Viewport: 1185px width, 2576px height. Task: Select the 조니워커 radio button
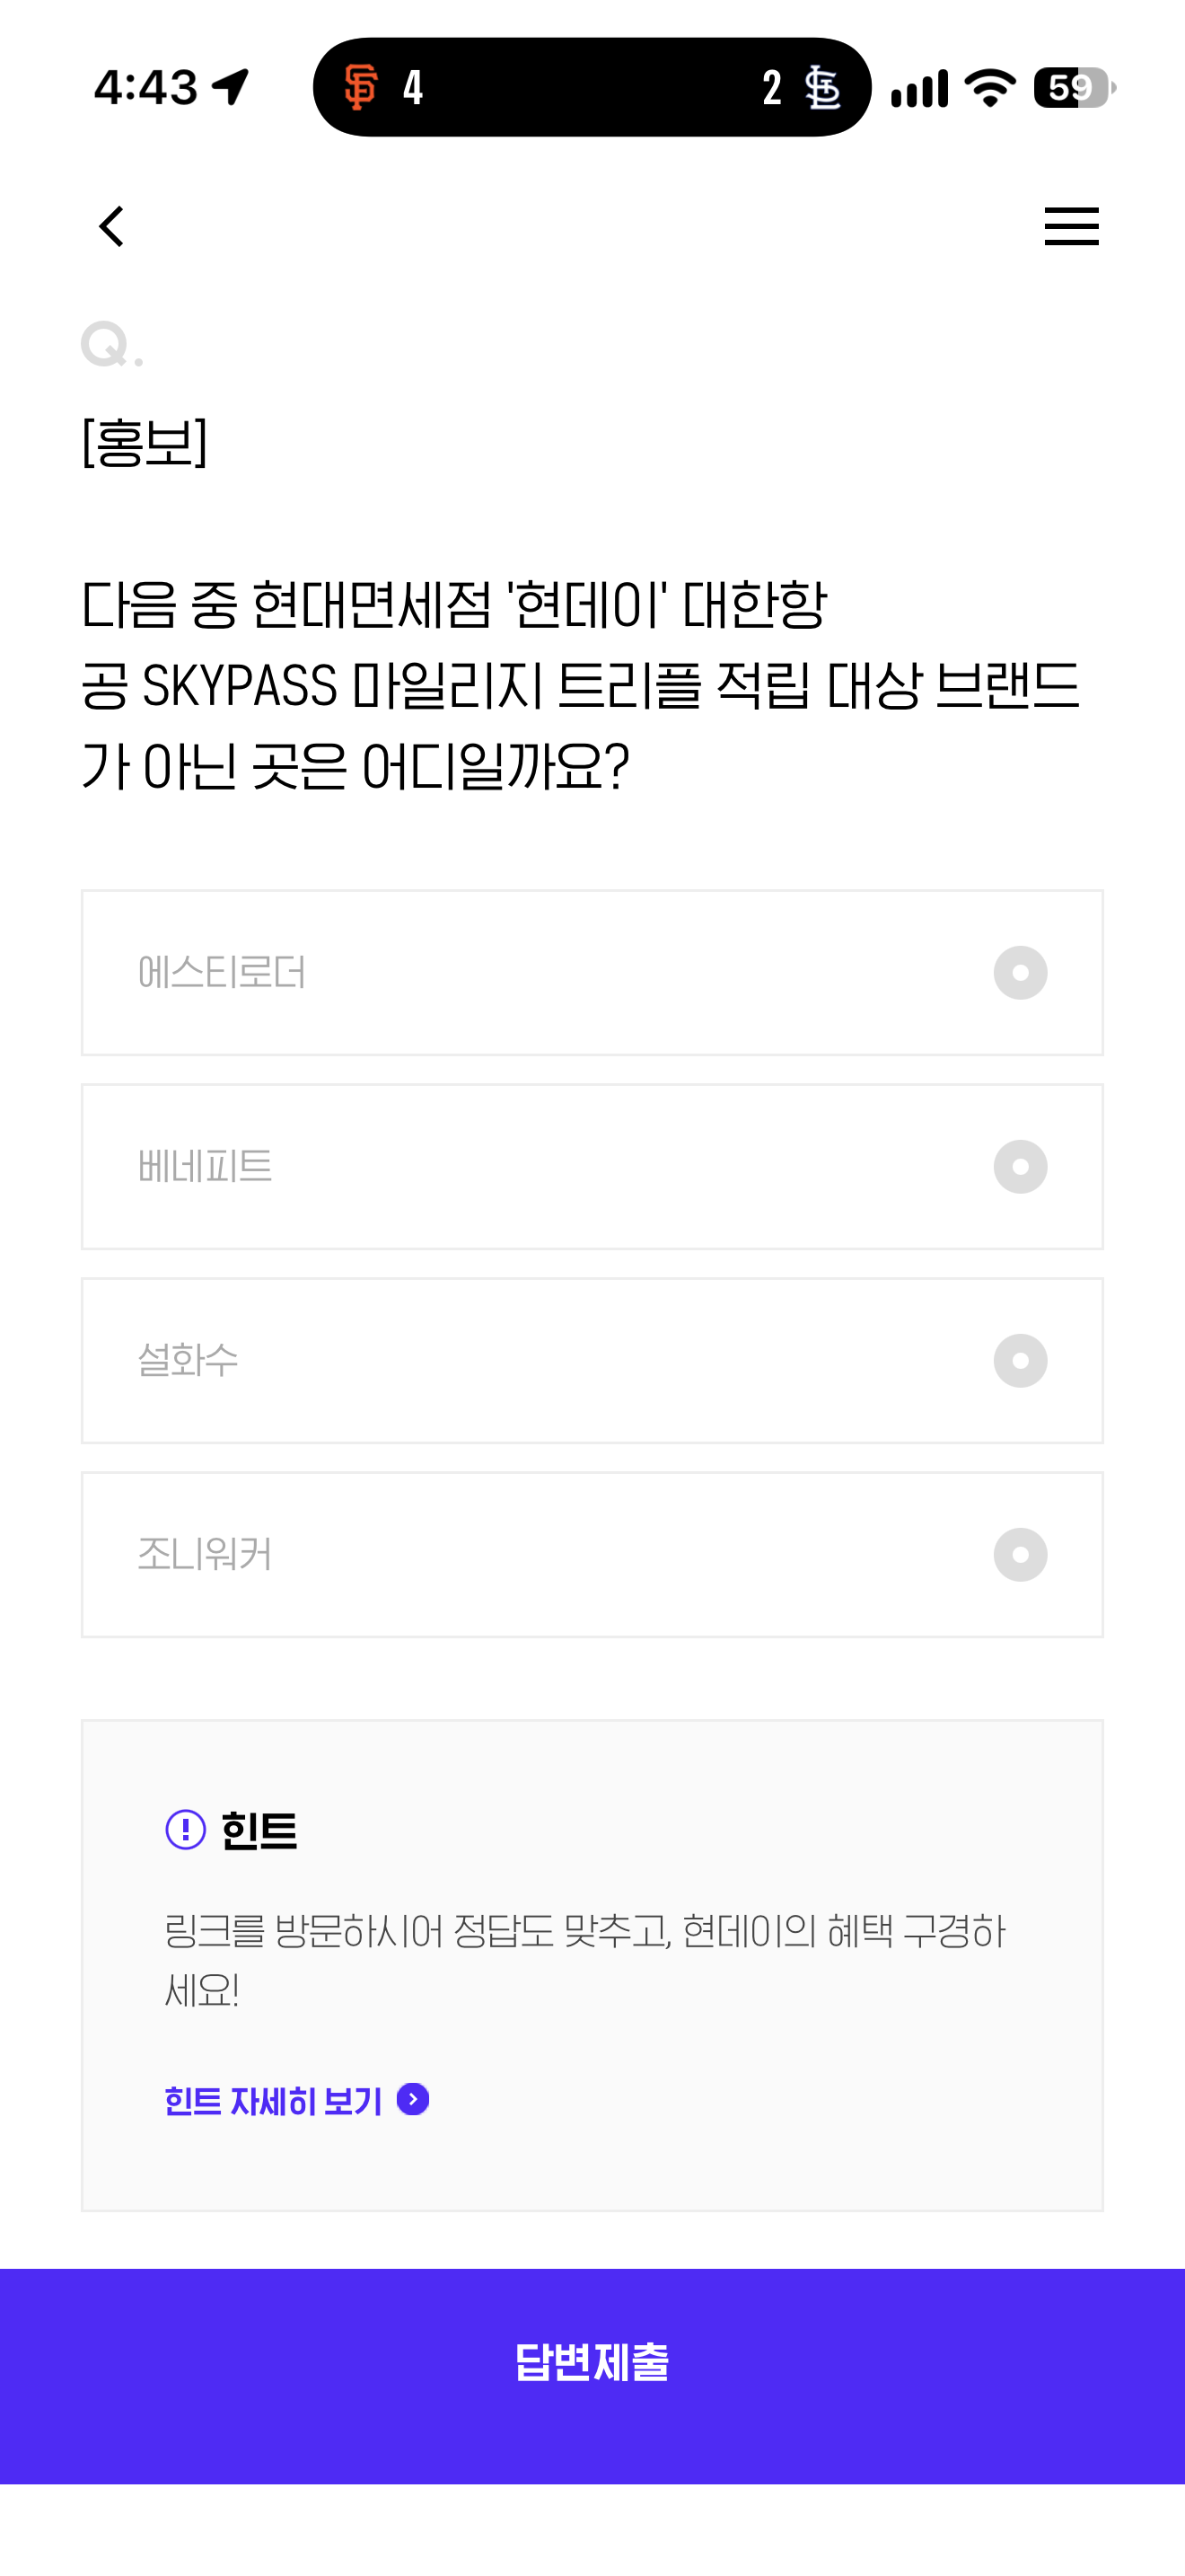tap(1020, 1555)
